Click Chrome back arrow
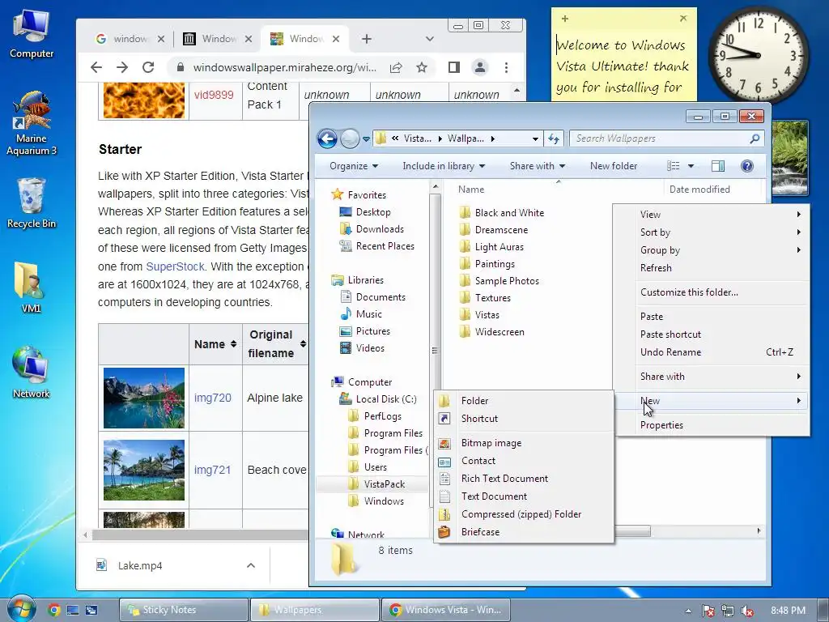The image size is (829, 622). click(96, 67)
